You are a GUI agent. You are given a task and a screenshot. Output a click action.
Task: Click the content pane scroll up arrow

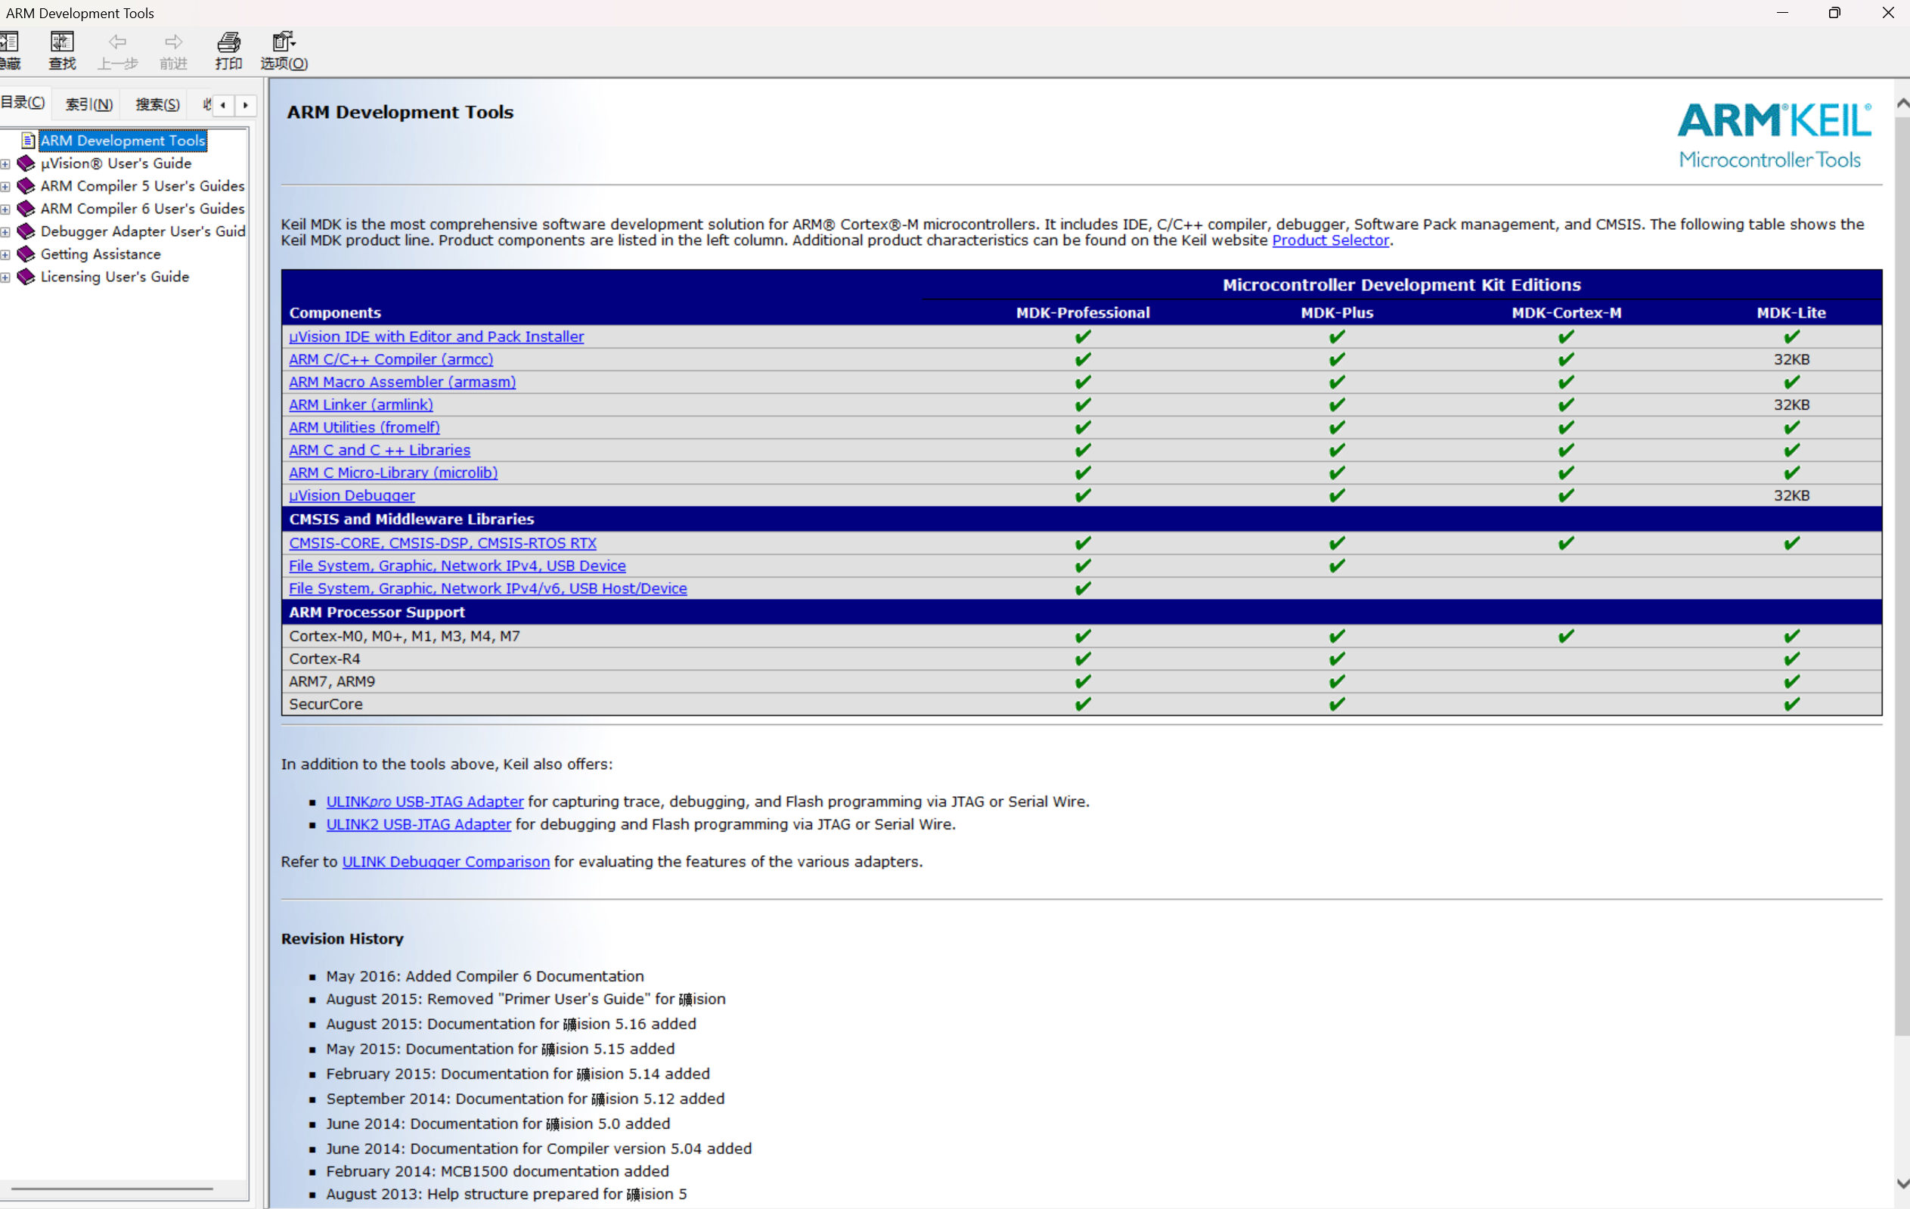coord(1902,104)
